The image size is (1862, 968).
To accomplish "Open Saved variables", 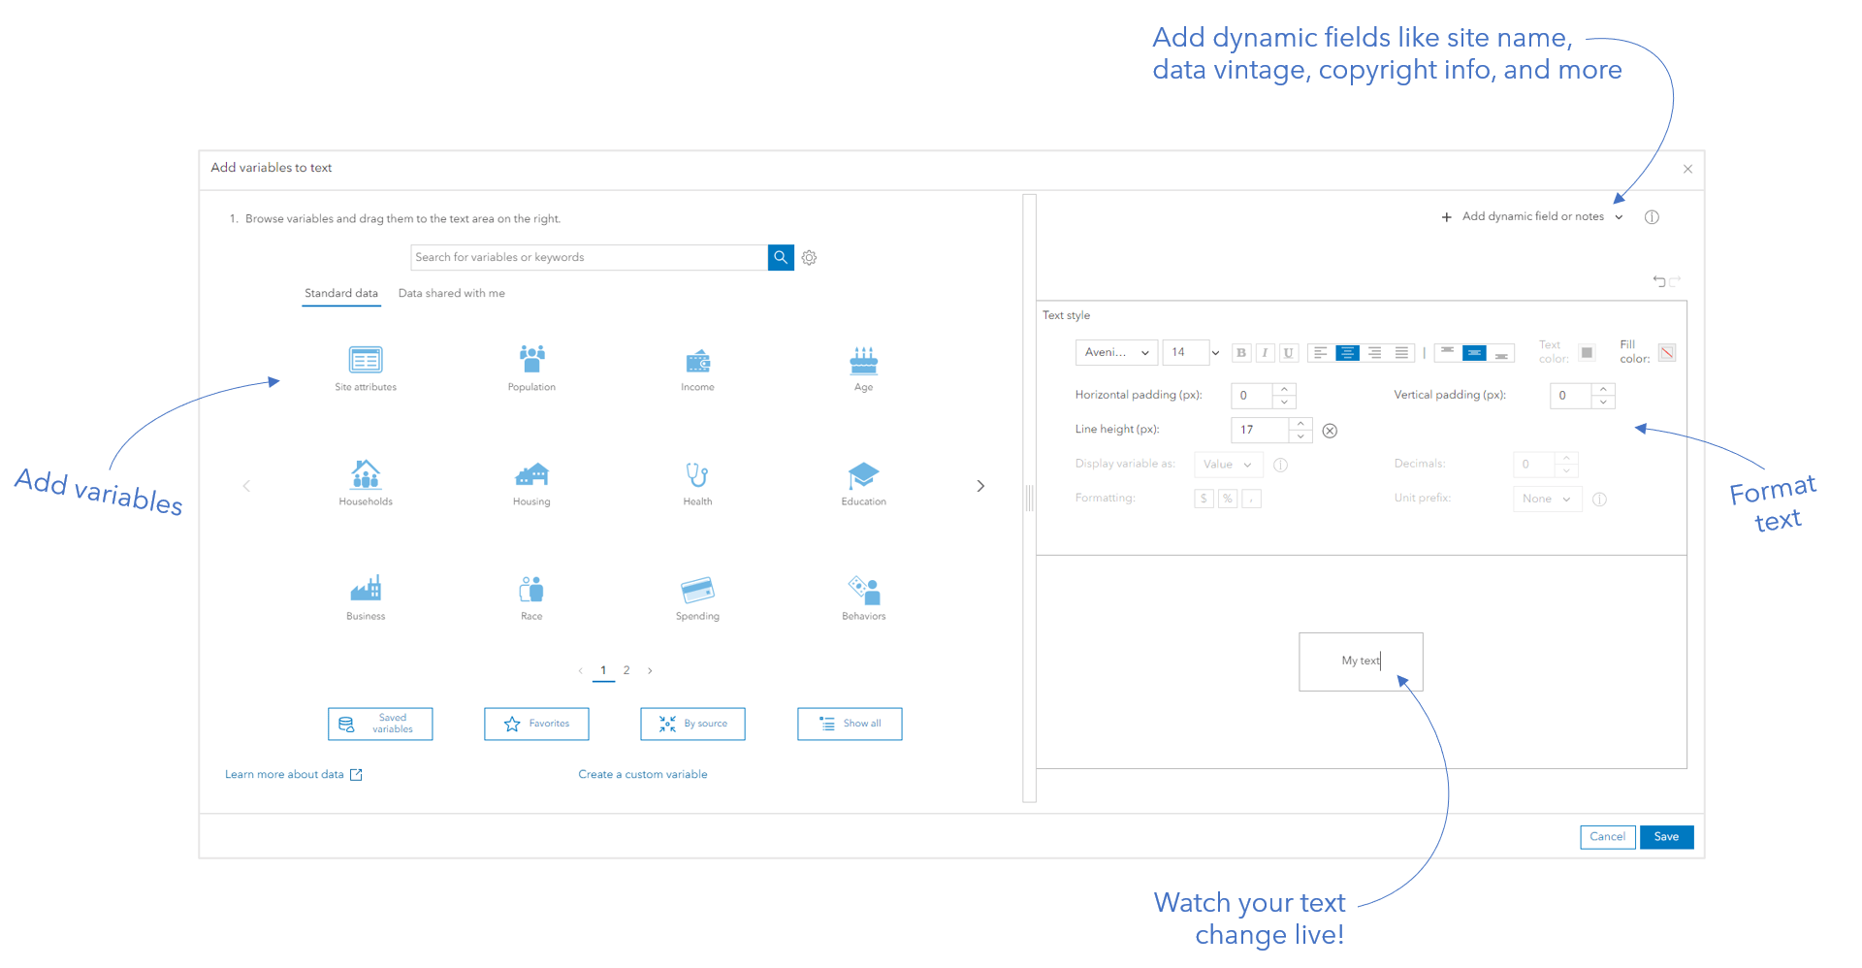I will tap(380, 725).
